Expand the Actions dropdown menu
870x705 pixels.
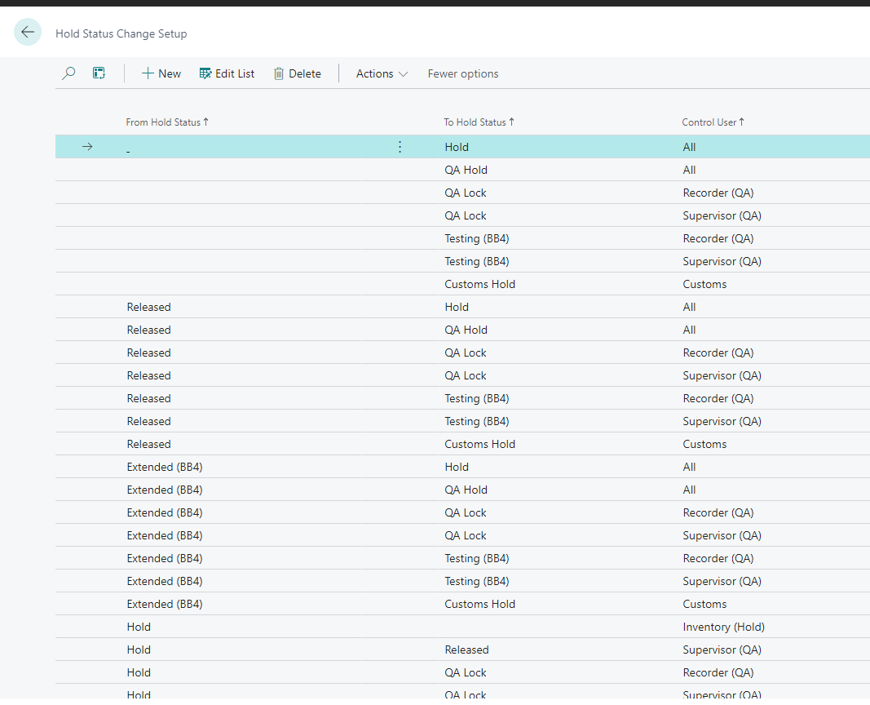pyautogui.click(x=382, y=73)
